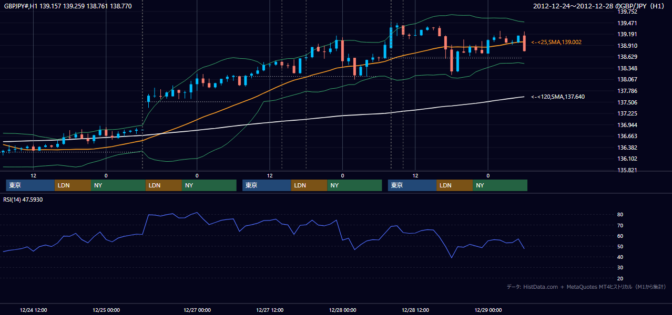
Task: Click the 120 SMA label reading 137.640
Action: pos(558,97)
